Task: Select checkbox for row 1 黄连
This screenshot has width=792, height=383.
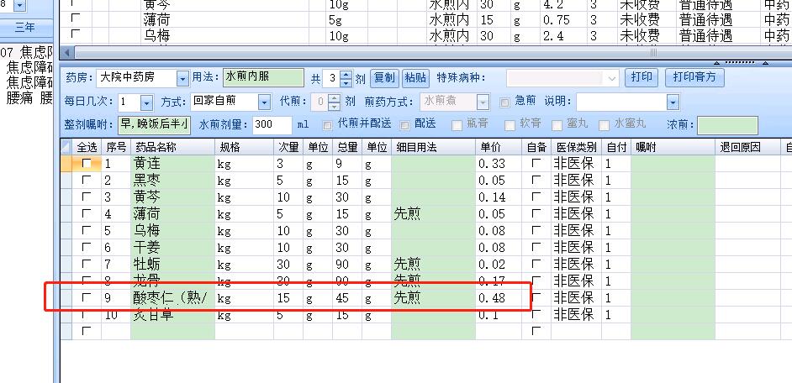Action: pos(87,164)
